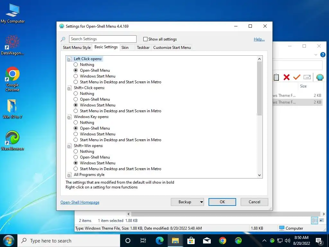The height and width of the screenshot is (247, 329).
Task: Select Windows Start Menu under Left Click opens
Action: 76,76
